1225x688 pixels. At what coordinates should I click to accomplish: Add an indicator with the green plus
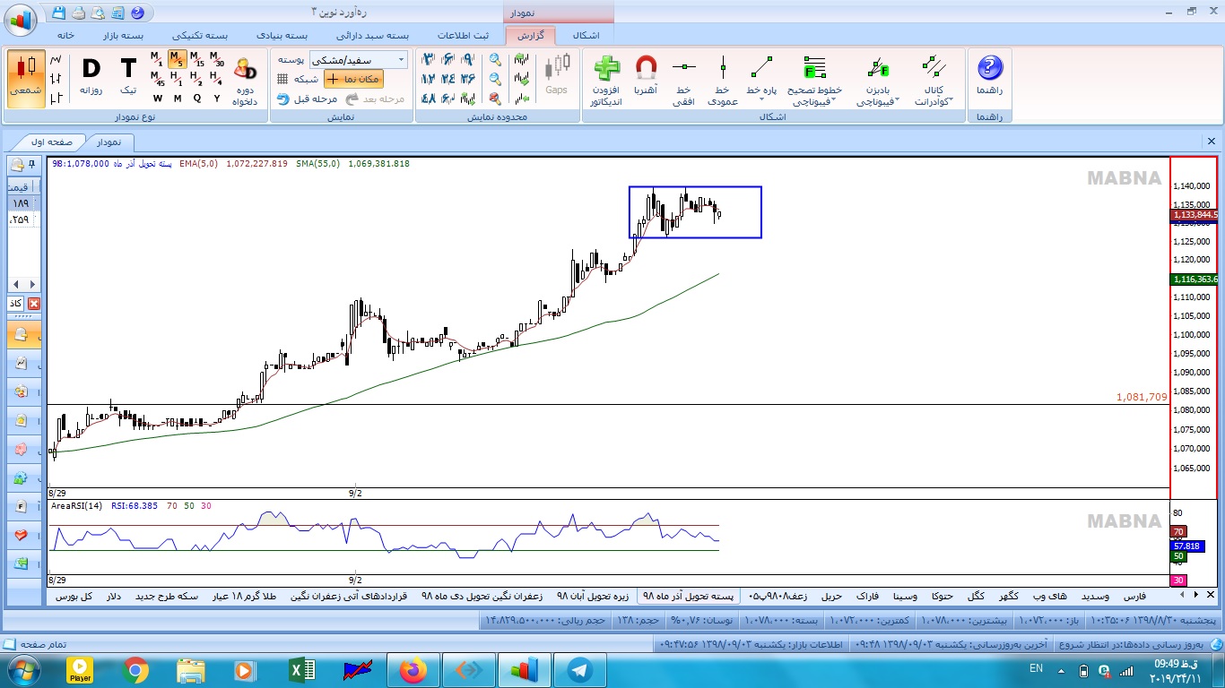click(x=607, y=81)
